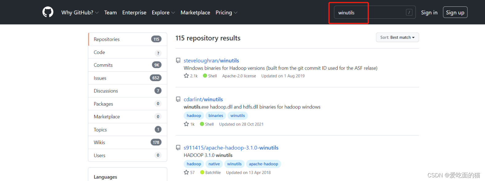Click the 'Updated on 28 Oct 2021' text
The image size is (485, 181).
[x=241, y=124]
